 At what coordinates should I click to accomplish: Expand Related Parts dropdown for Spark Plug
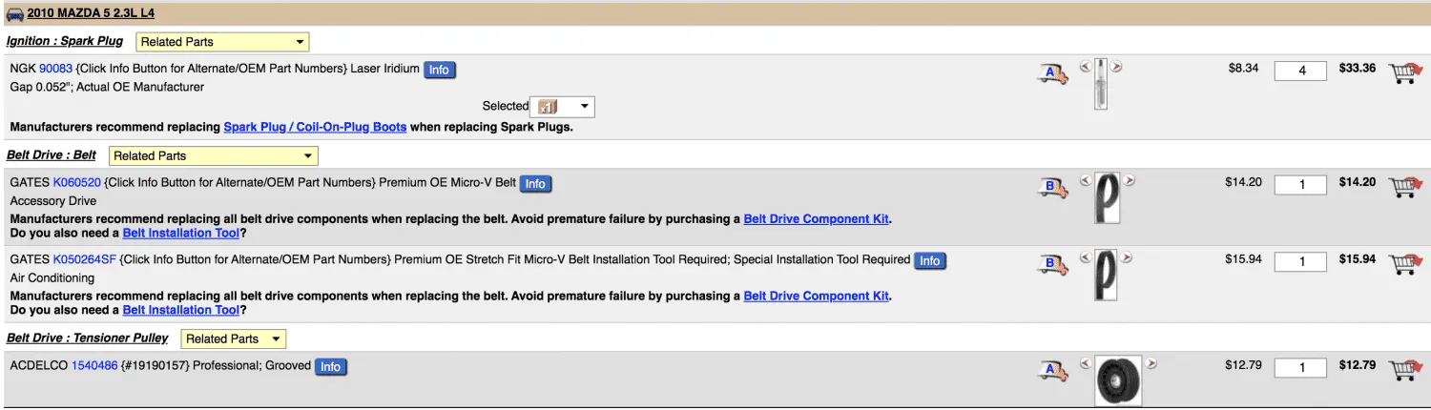pyautogui.click(x=222, y=42)
